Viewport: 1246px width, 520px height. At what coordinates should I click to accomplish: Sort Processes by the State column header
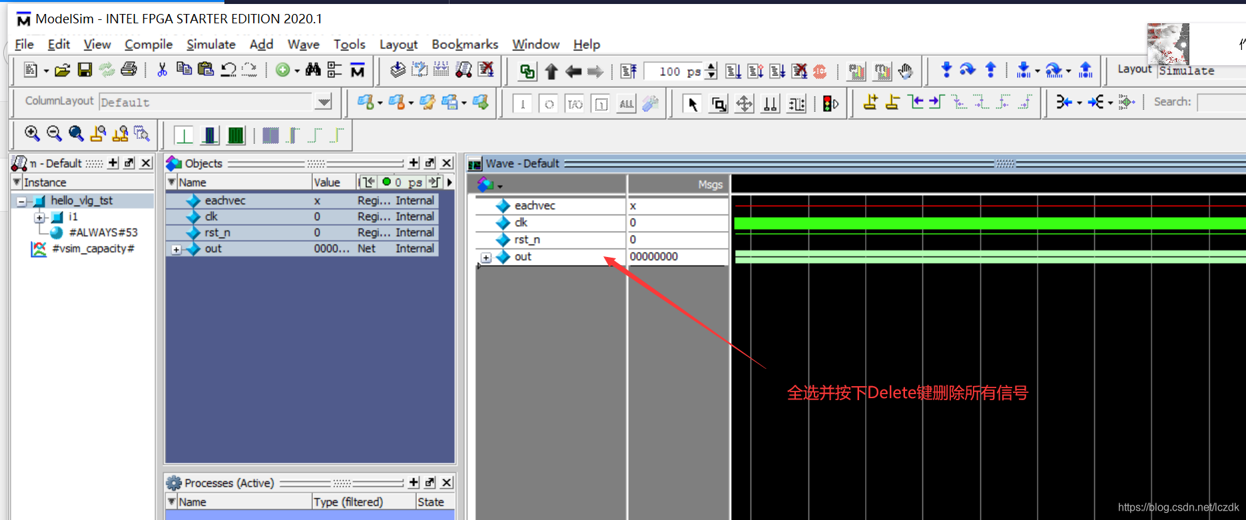(x=435, y=502)
